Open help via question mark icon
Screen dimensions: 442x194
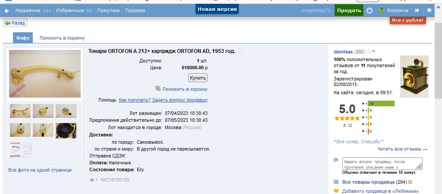429,10
